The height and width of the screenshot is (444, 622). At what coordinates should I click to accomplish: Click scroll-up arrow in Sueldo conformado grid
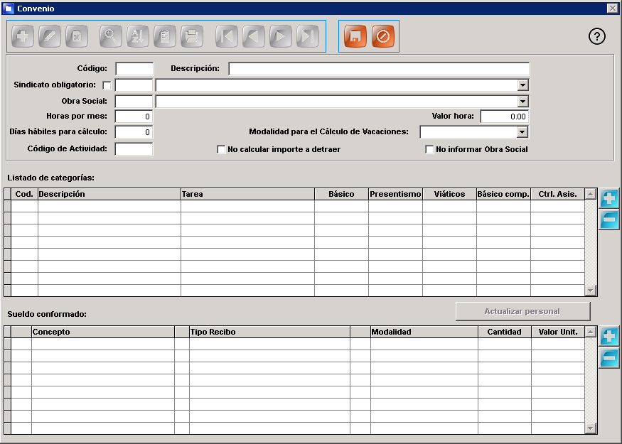591,332
